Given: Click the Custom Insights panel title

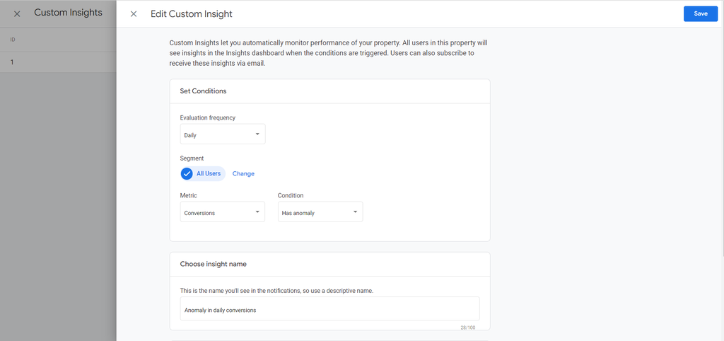Looking at the screenshot, I should point(68,13).
